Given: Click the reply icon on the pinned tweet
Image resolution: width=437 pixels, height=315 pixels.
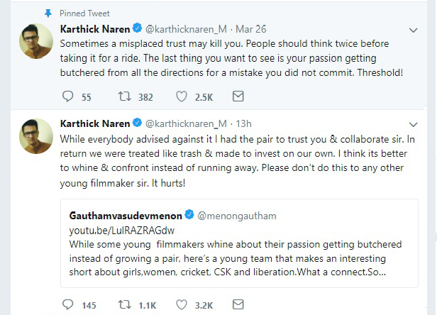Looking at the screenshot, I should 67,96.
